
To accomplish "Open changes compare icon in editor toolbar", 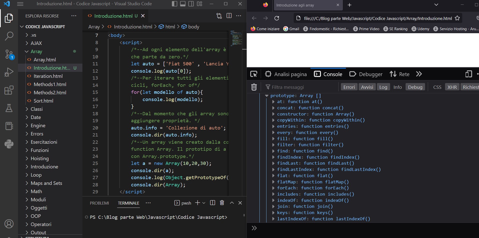I will click(x=219, y=16).
